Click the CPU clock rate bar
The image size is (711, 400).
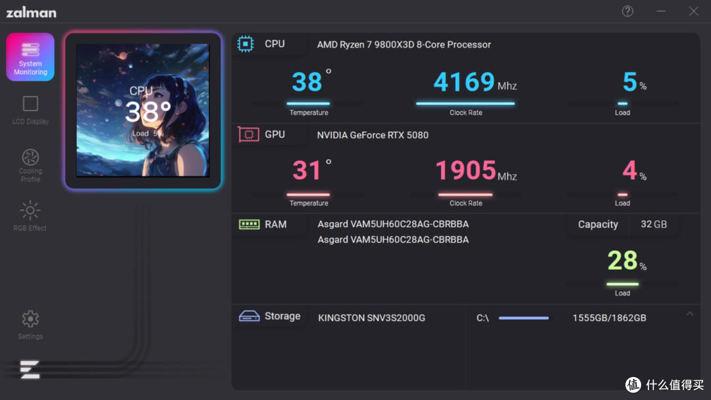pos(465,104)
